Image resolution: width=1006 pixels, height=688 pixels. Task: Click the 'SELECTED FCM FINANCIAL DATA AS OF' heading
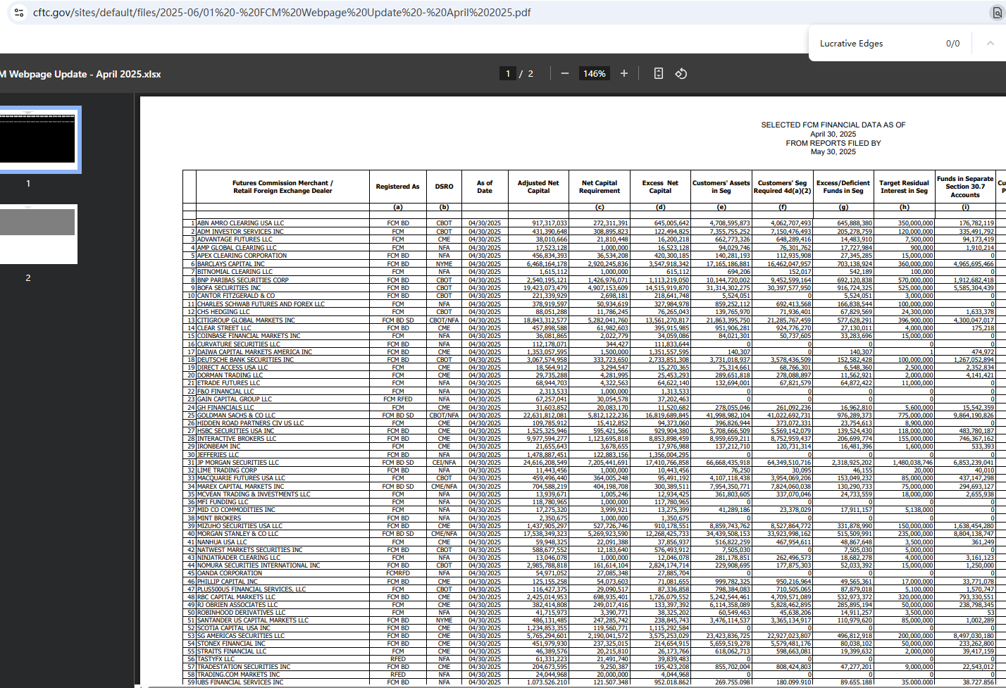tap(833, 125)
